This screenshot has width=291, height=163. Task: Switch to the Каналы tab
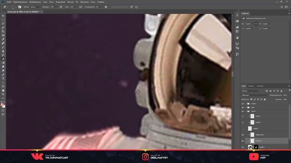tap(251, 86)
